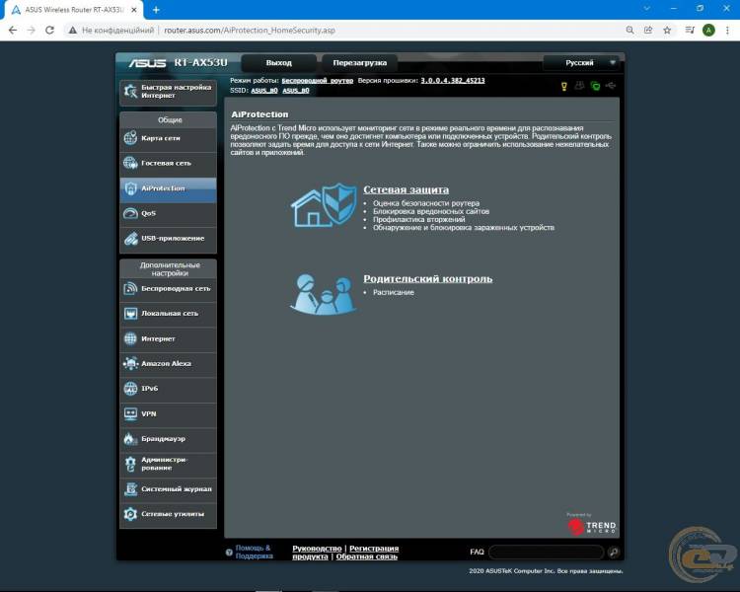Open the Network Map (Карта сети) menu

(x=168, y=138)
